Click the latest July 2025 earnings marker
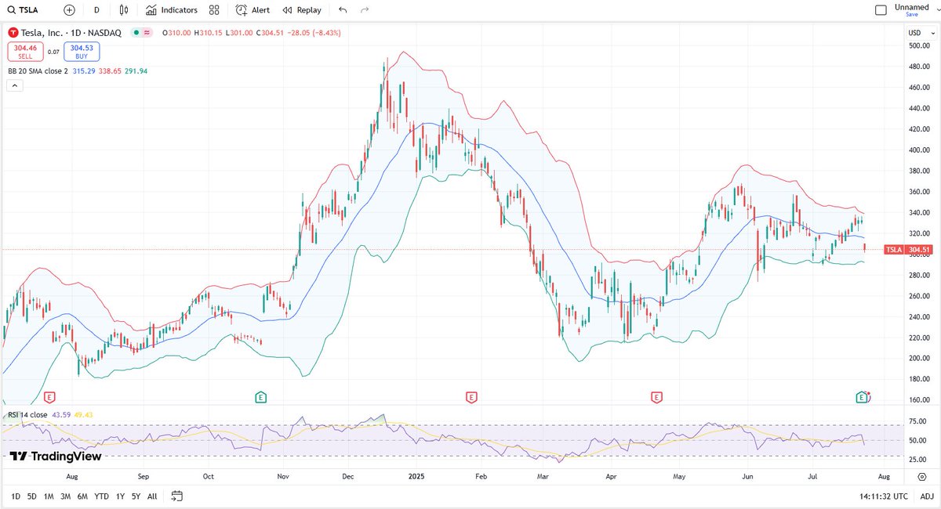 coord(863,398)
